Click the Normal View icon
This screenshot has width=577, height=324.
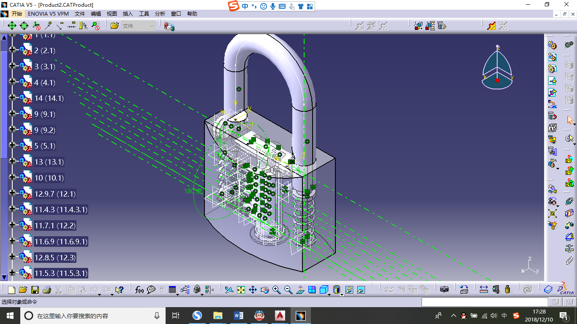300,290
